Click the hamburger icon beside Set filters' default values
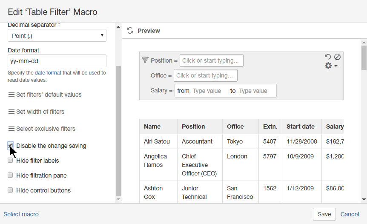Screen dimensions: 367x224 pyautogui.click(x=11, y=95)
